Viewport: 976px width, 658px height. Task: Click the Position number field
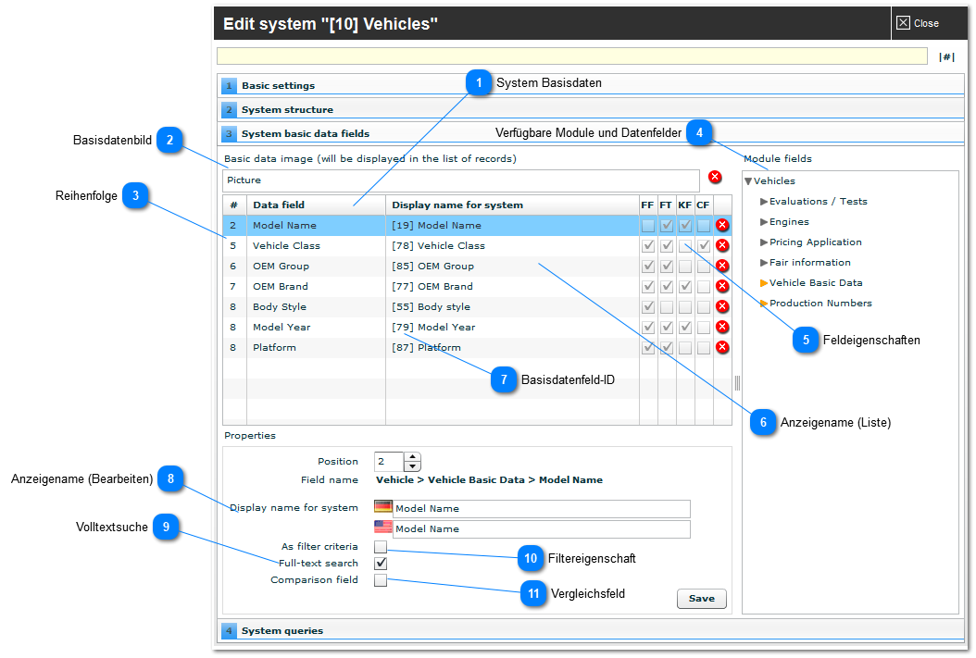(x=389, y=462)
